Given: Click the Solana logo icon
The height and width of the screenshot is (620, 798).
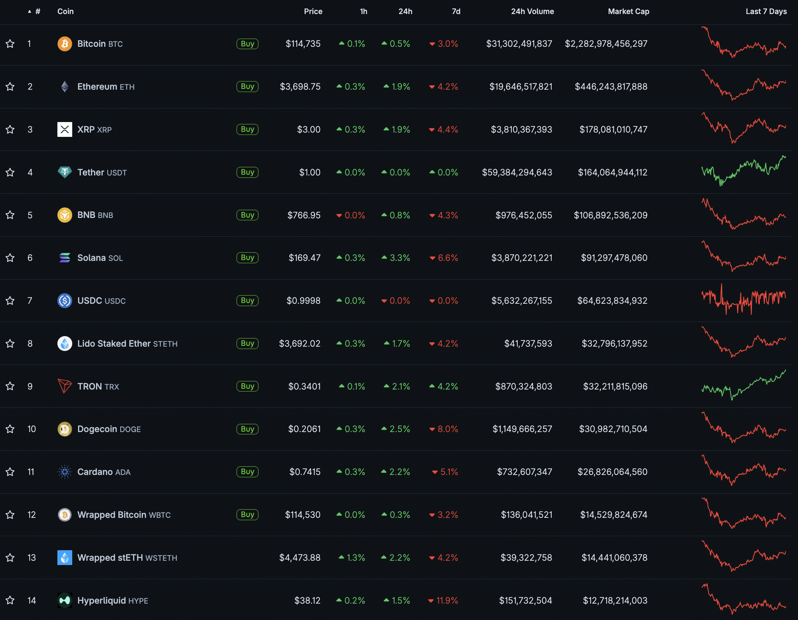Looking at the screenshot, I should [65, 258].
